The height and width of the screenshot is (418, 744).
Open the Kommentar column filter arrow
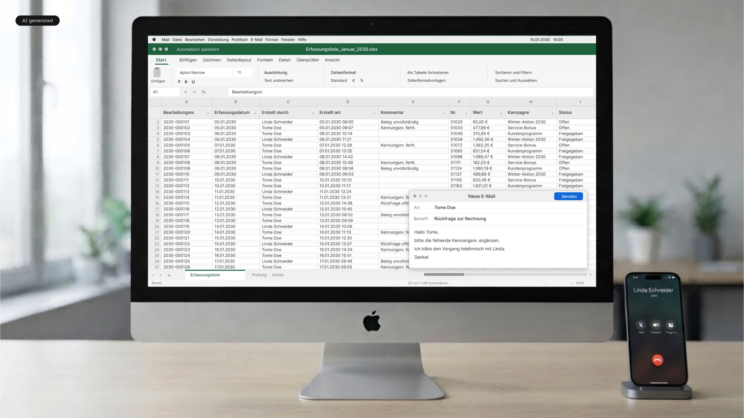444,113
